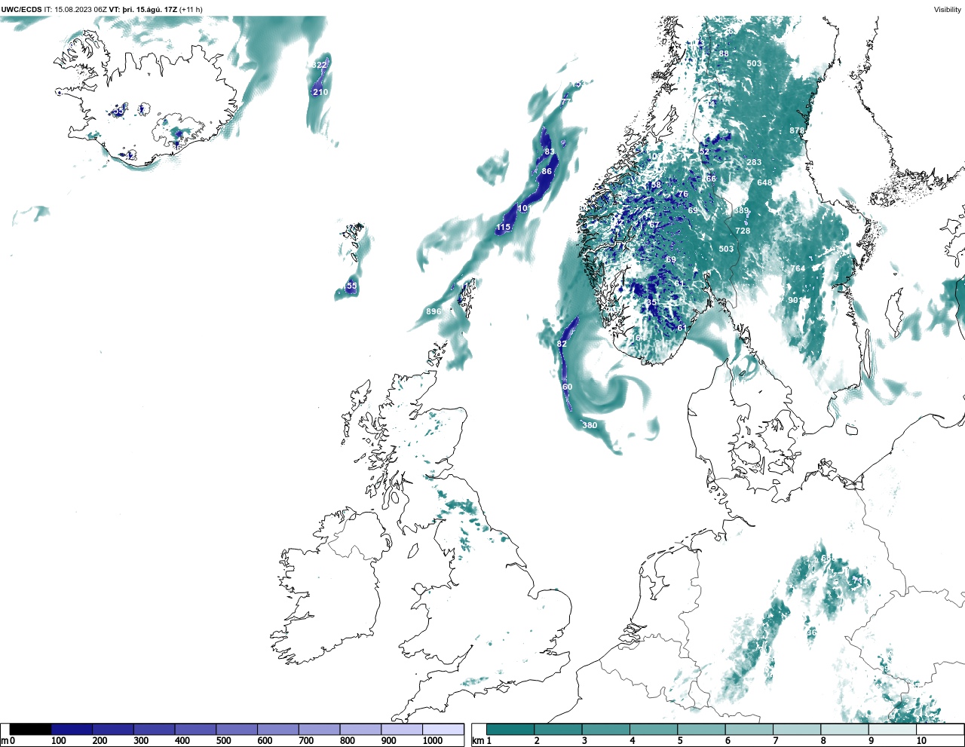Click the '88' value over northern Scandinavia
The width and height of the screenshot is (965, 747).
pyautogui.click(x=724, y=54)
